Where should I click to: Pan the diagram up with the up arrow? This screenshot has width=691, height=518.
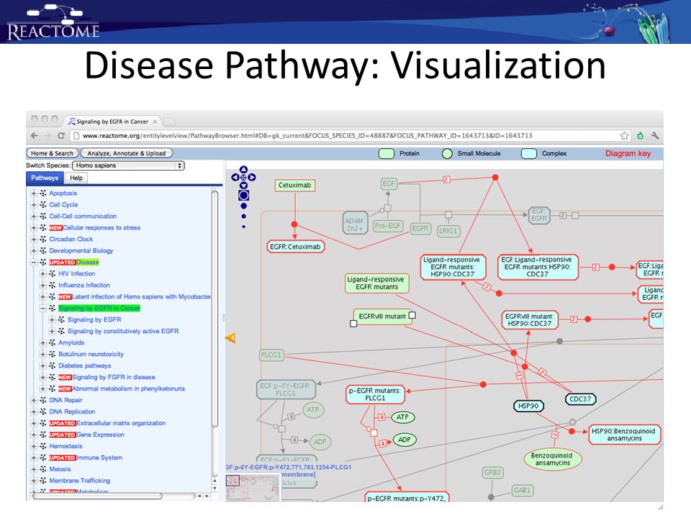click(x=243, y=170)
